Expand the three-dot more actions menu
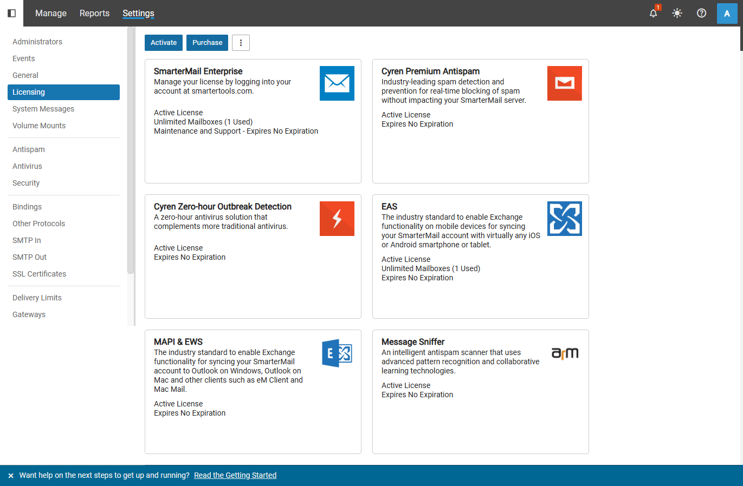This screenshot has width=743, height=486. tap(241, 43)
